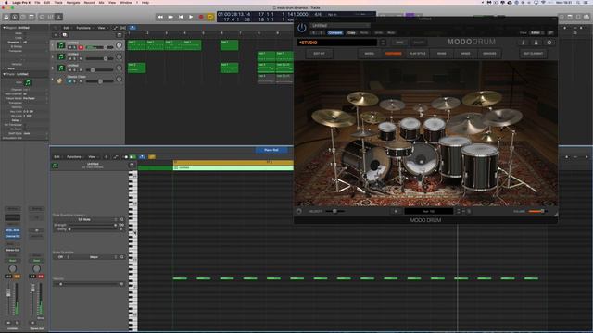This screenshot has width=593, height=333.
Task: Toggle the Inspector button in control bar
Action: [x=15, y=17]
